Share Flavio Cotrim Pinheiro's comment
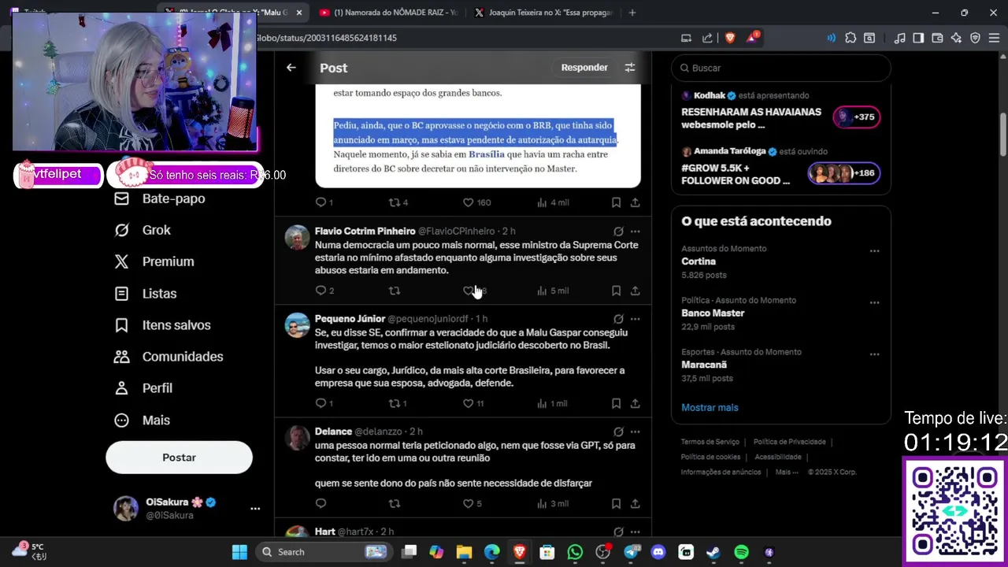1008x567 pixels. tap(635, 291)
